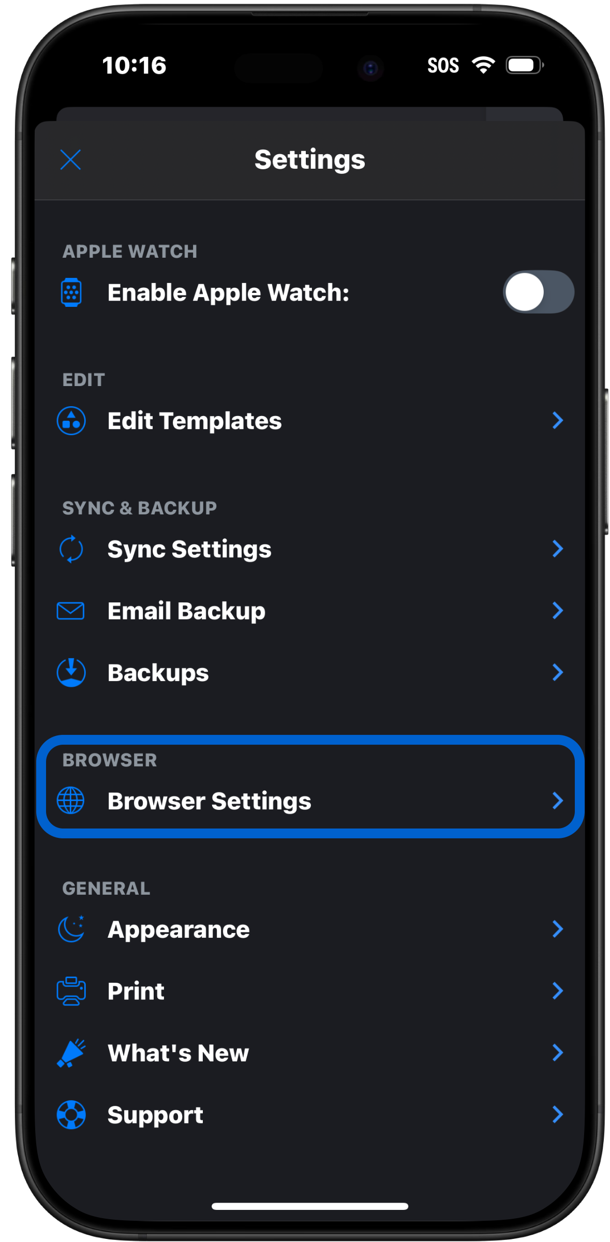Tap the Apple Watch icon
This screenshot has height=1242, width=610.
(71, 292)
